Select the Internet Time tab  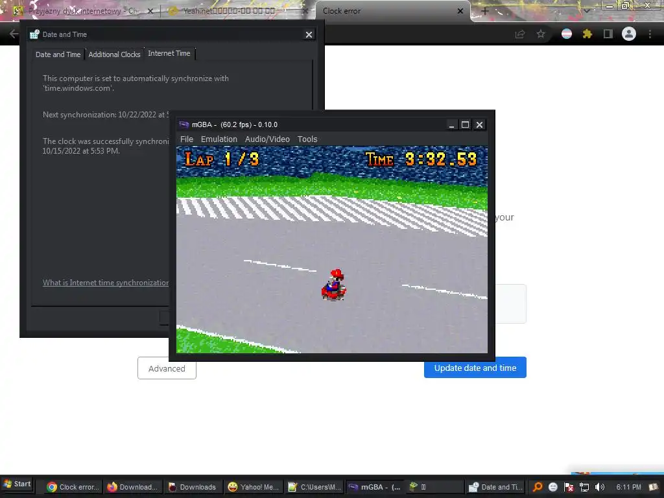tap(169, 53)
